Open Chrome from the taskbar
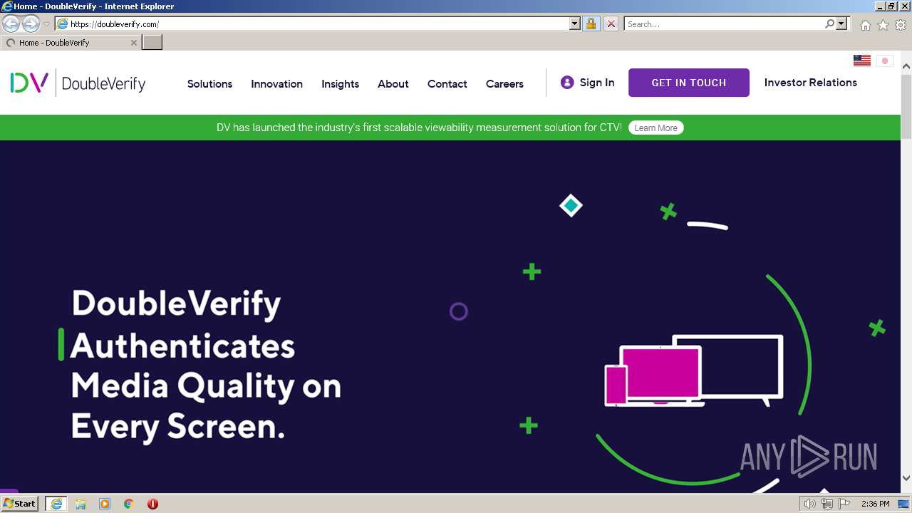 [x=129, y=504]
